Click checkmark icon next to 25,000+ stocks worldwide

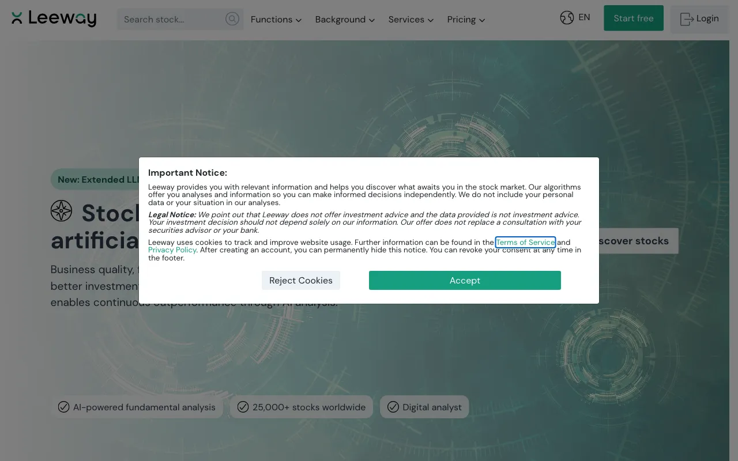pyautogui.click(x=243, y=407)
